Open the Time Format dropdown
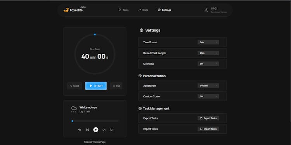The width and height of the screenshot is (291, 145). (x=208, y=43)
